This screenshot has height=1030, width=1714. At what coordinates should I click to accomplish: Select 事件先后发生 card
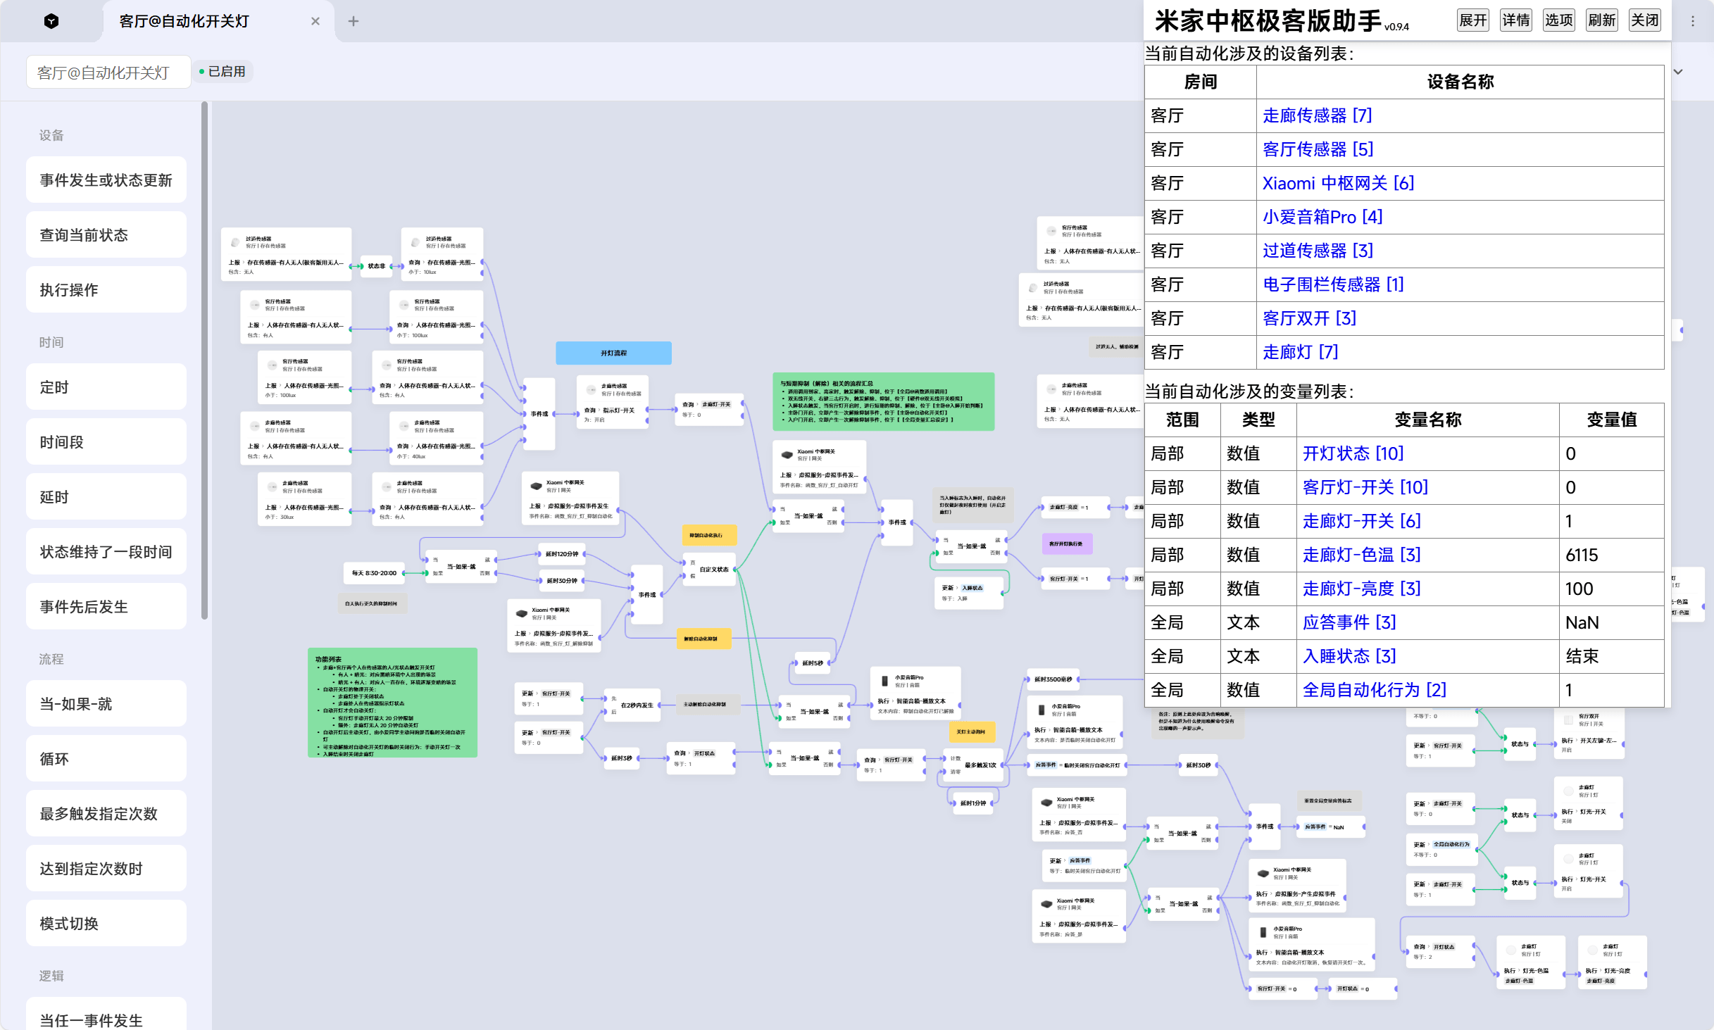[106, 607]
